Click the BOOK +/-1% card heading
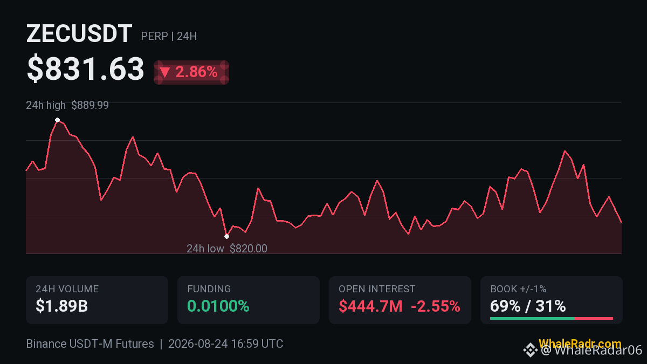Screen dimensions: 647x364 click(x=519, y=289)
